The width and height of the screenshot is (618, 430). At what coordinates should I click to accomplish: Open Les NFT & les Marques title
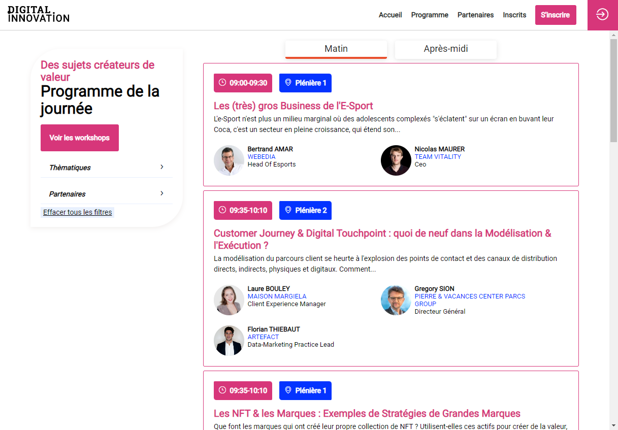coord(367,414)
